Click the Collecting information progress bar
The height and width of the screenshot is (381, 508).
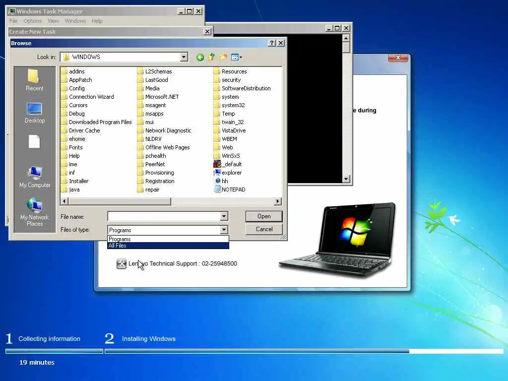[54, 351]
